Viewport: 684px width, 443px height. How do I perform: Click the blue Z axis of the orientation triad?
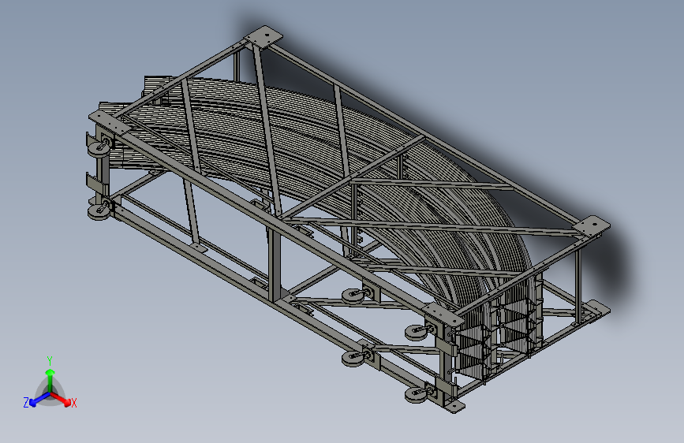(40, 400)
